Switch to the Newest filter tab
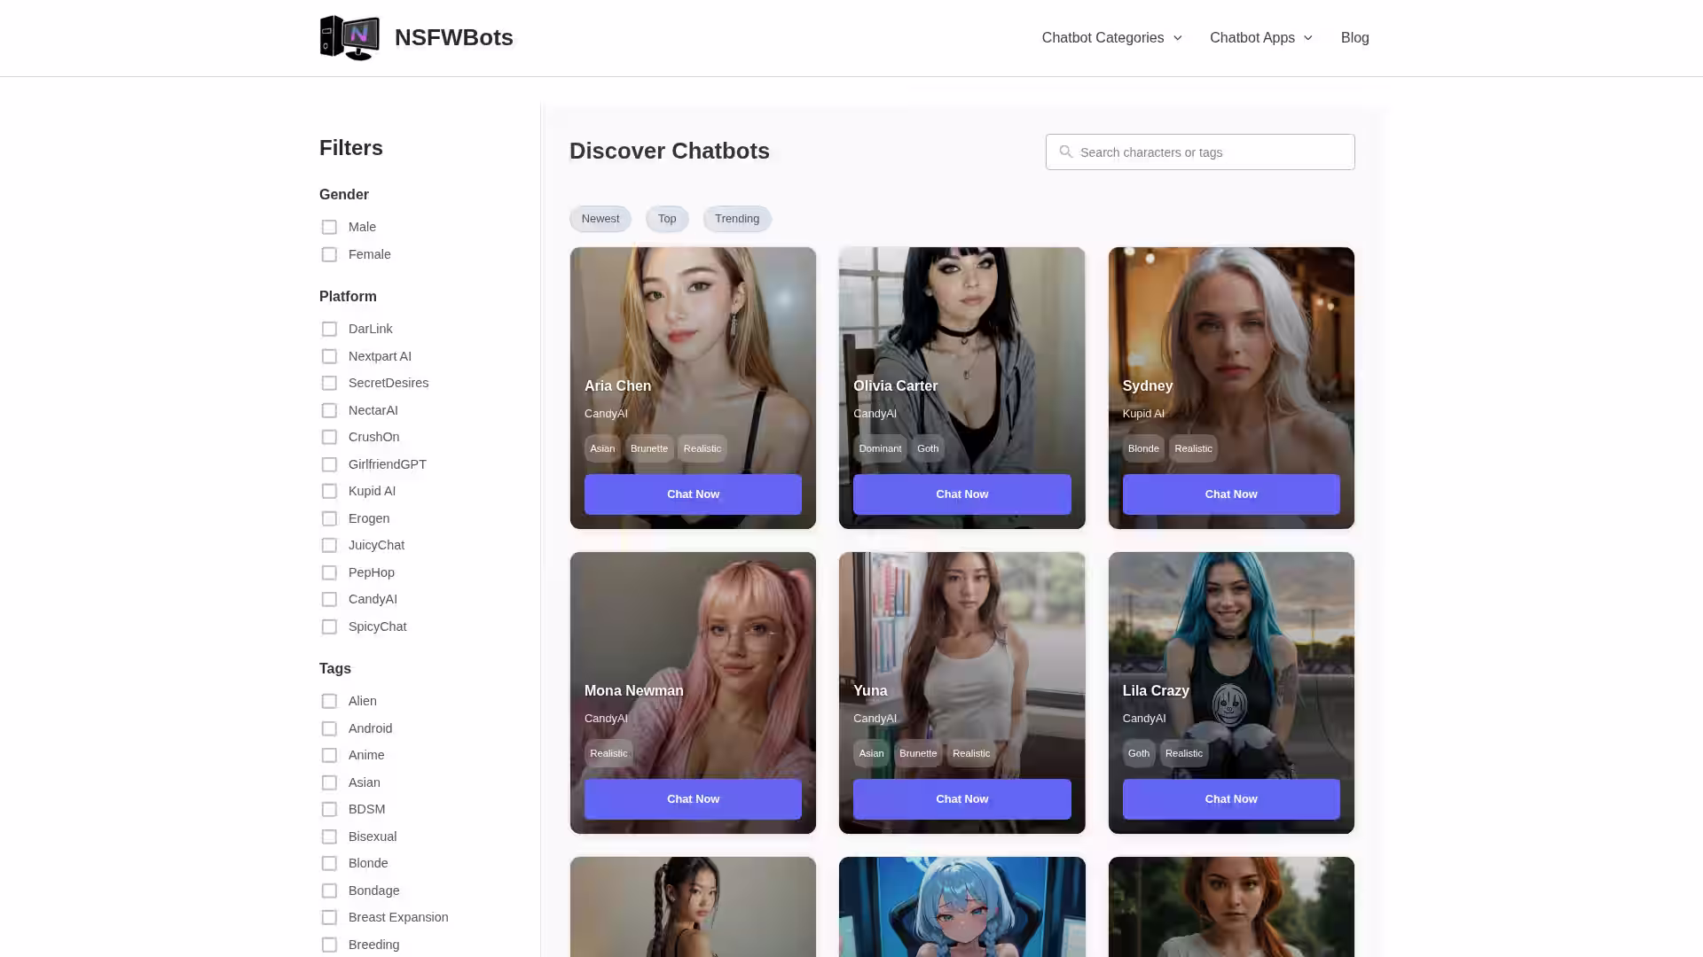The height and width of the screenshot is (957, 1703). [600, 219]
